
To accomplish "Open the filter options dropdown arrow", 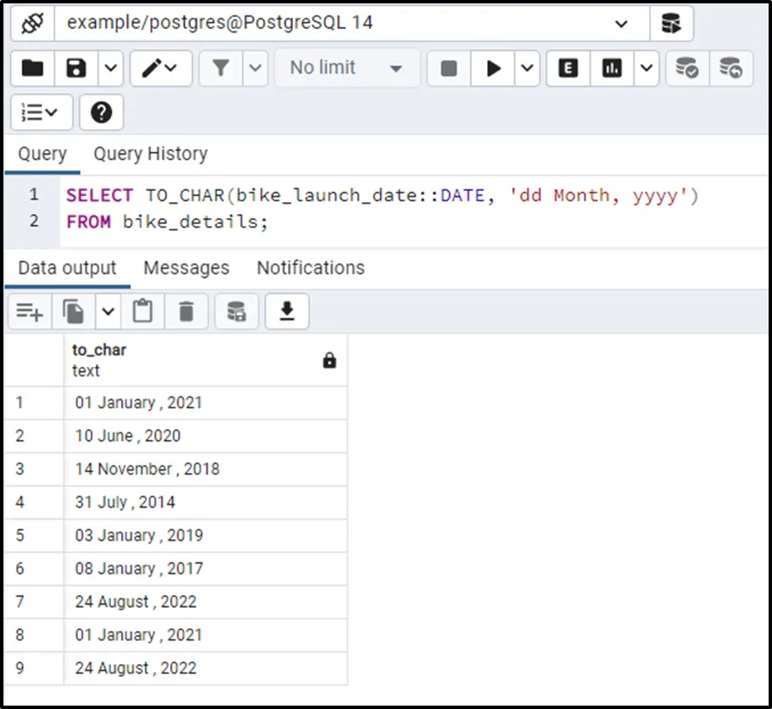I will click(256, 68).
